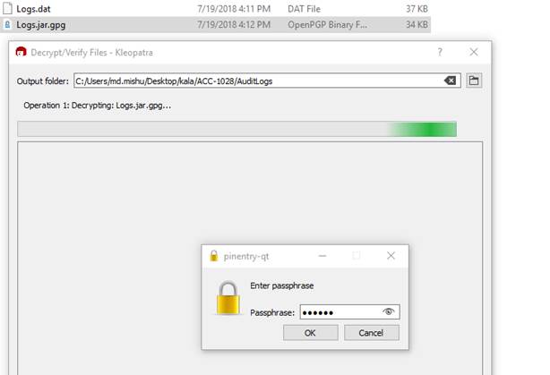Screen dimensions: 550x375
Task: Focus the Passphrase input field
Action: pos(349,312)
